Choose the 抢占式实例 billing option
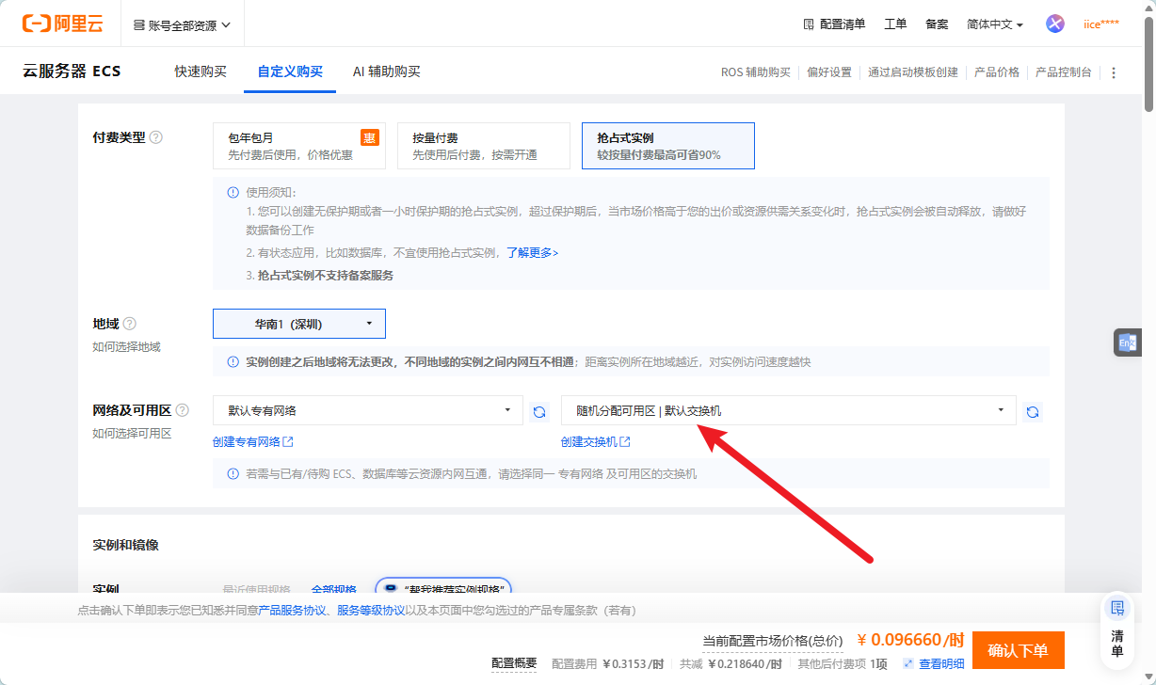 pyautogui.click(x=668, y=146)
